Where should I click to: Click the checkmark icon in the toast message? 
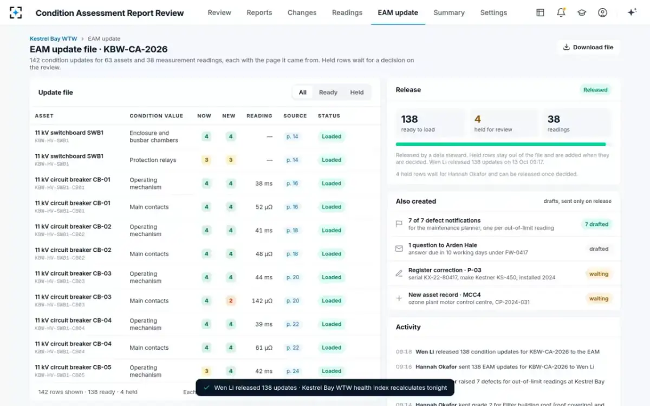coord(206,388)
